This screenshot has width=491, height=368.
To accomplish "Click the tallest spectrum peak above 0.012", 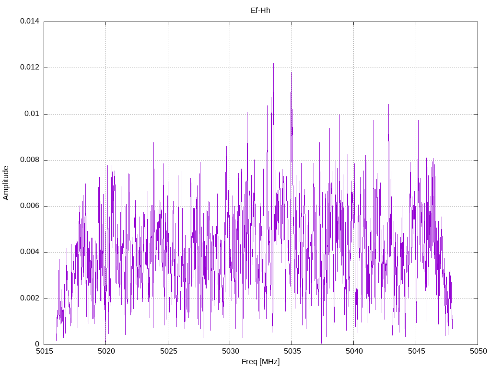I will click(x=273, y=64).
